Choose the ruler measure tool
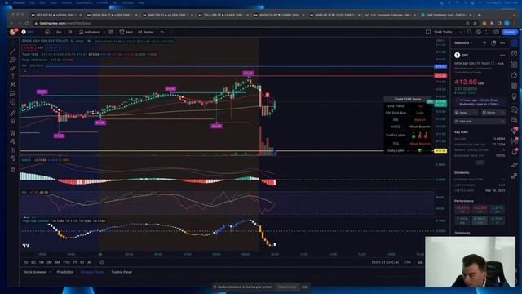The image size is (522, 294). point(13,113)
